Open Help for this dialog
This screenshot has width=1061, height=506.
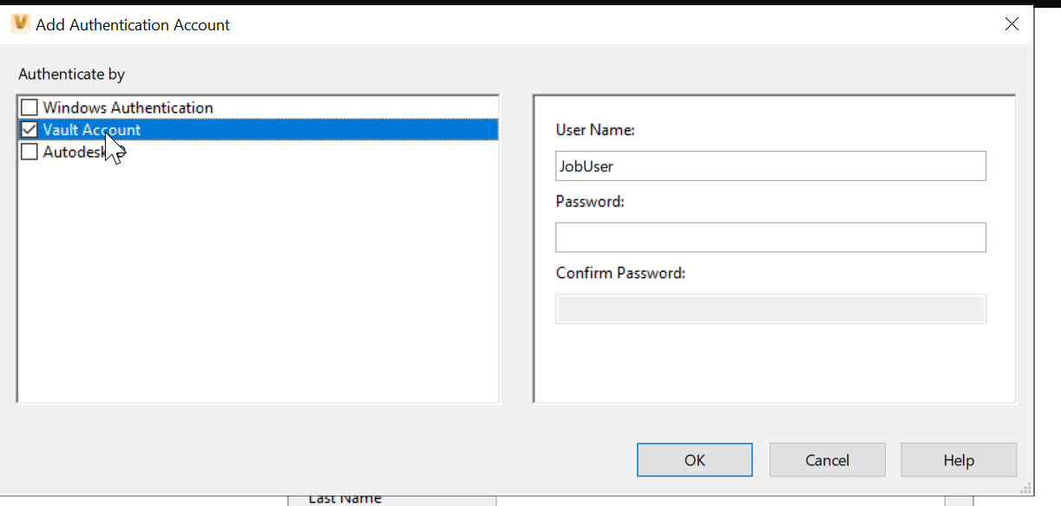958,459
